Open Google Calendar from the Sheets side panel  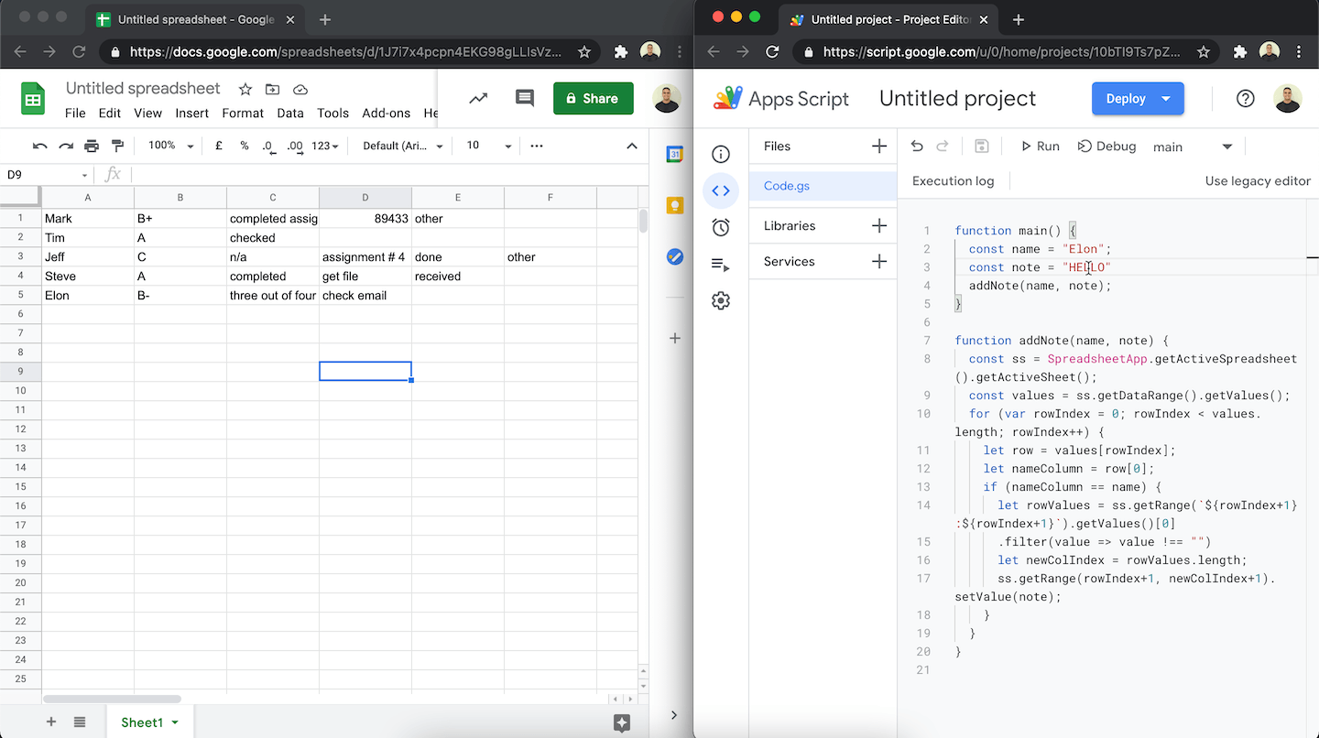(675, 154)
